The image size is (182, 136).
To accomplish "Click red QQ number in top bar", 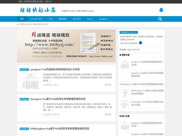I will point(57,2).
